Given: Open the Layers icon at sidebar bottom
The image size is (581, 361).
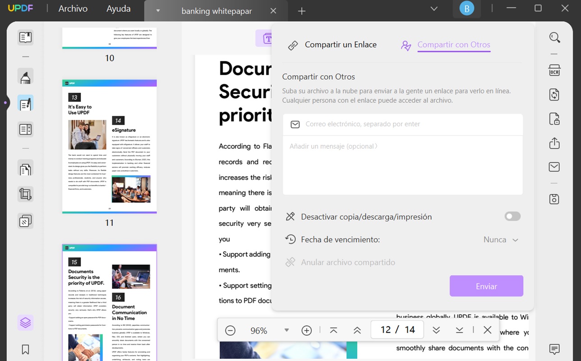Looking at the screenshot, I should tap(25, 323).
